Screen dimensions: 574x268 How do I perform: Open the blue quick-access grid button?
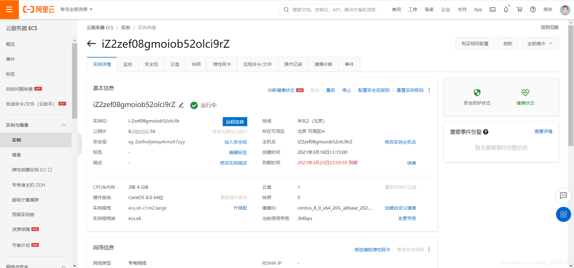tap(563, 214)
